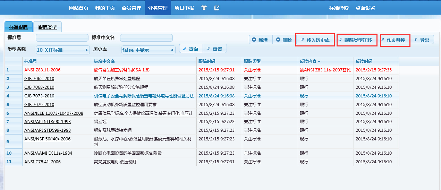Viewport: 441px width, 190px height.
Task: Open the 类型名称 dropdown
Action: [62, 50]
